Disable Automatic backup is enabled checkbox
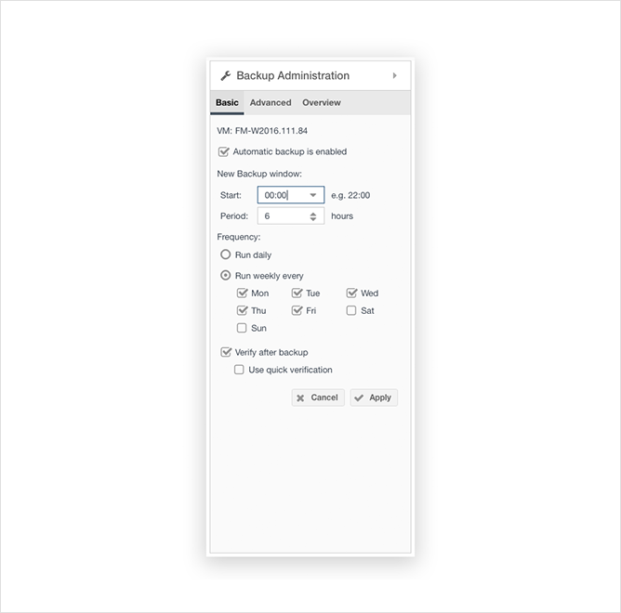This screenshot has width=621, height=613. [x=224, y=151]
